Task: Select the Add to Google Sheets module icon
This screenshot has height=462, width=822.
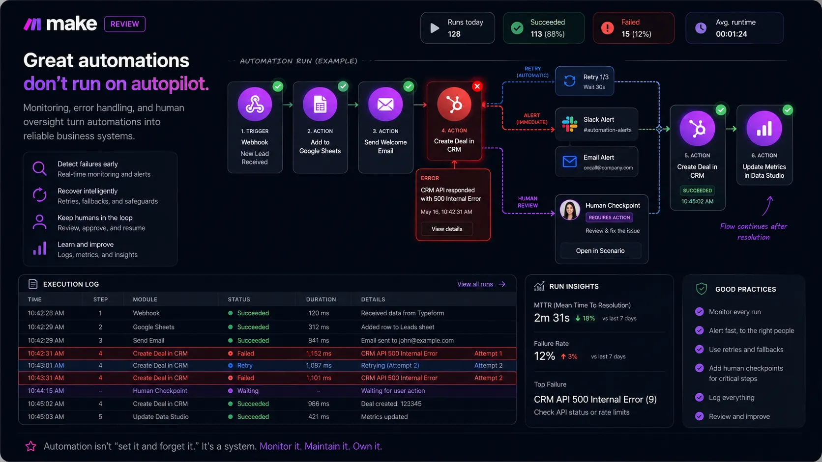Action: pyautogui.click(x=320, y=104)
